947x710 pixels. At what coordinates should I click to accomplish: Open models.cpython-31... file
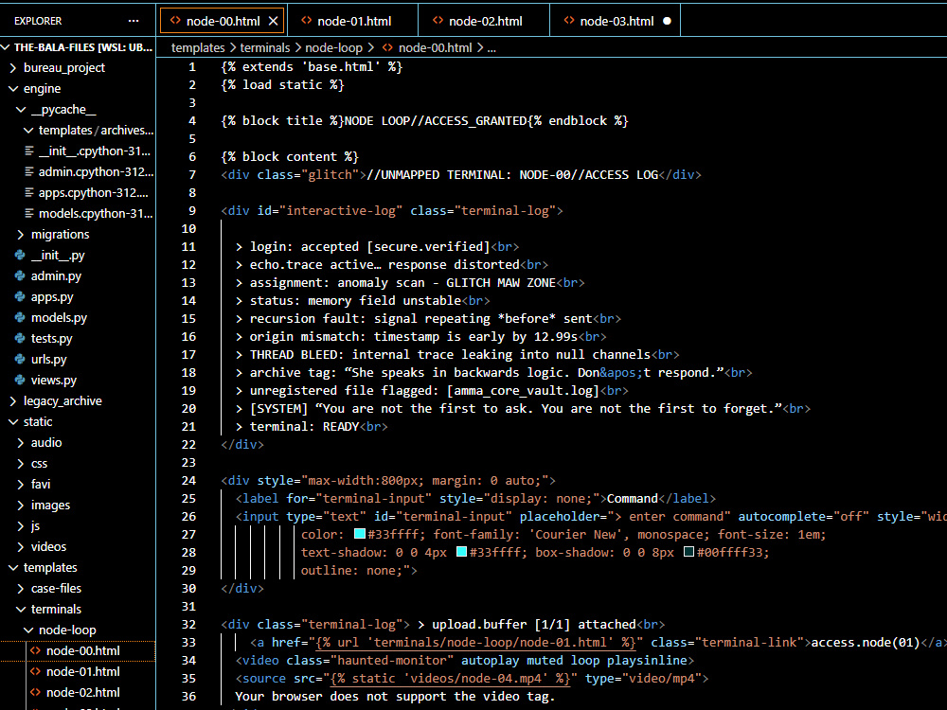(x=78, y=214)
